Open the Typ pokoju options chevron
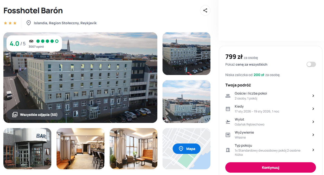Image resolution: width=324 pixels, height=175 pixels. coord(313,150)
